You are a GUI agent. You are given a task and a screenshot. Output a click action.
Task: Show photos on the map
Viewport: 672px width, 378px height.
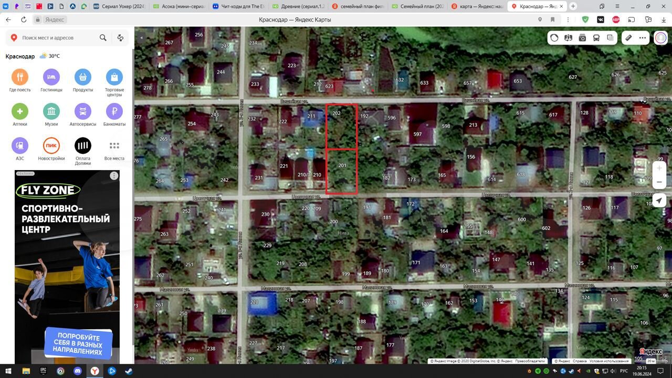[x=582, y=38]
